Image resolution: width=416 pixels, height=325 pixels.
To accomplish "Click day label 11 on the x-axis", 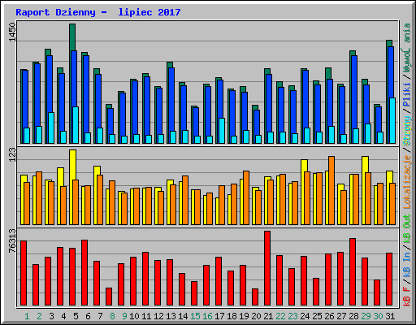I will pos(146,316).
